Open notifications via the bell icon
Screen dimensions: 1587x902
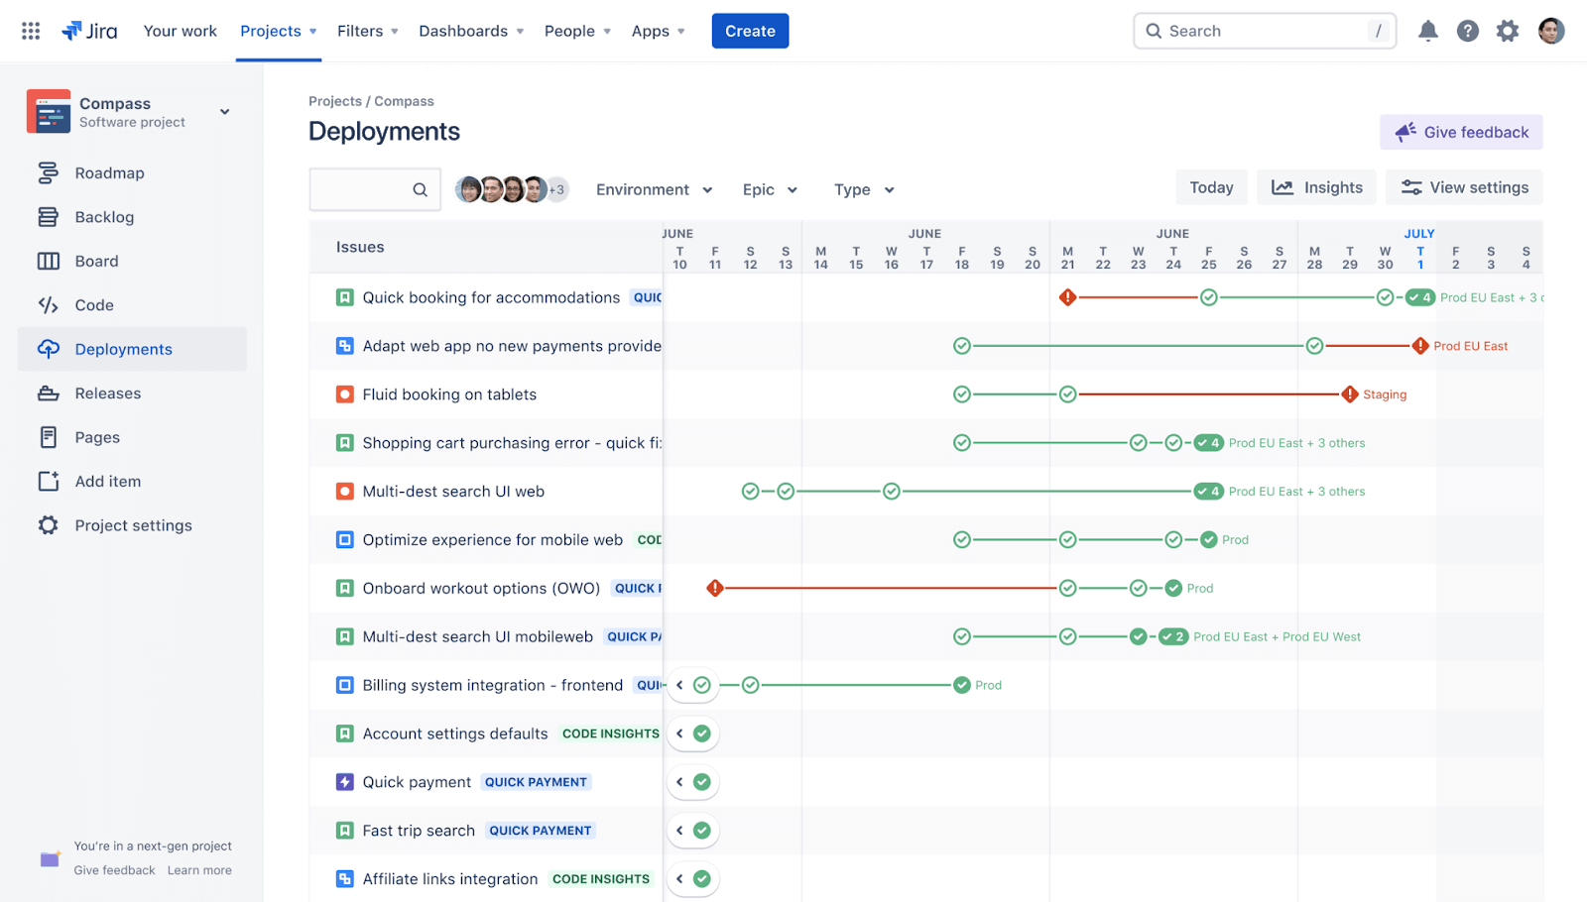1428,31
